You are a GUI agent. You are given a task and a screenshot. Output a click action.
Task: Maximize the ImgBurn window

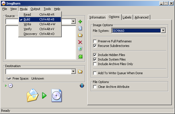coord(166,3)
